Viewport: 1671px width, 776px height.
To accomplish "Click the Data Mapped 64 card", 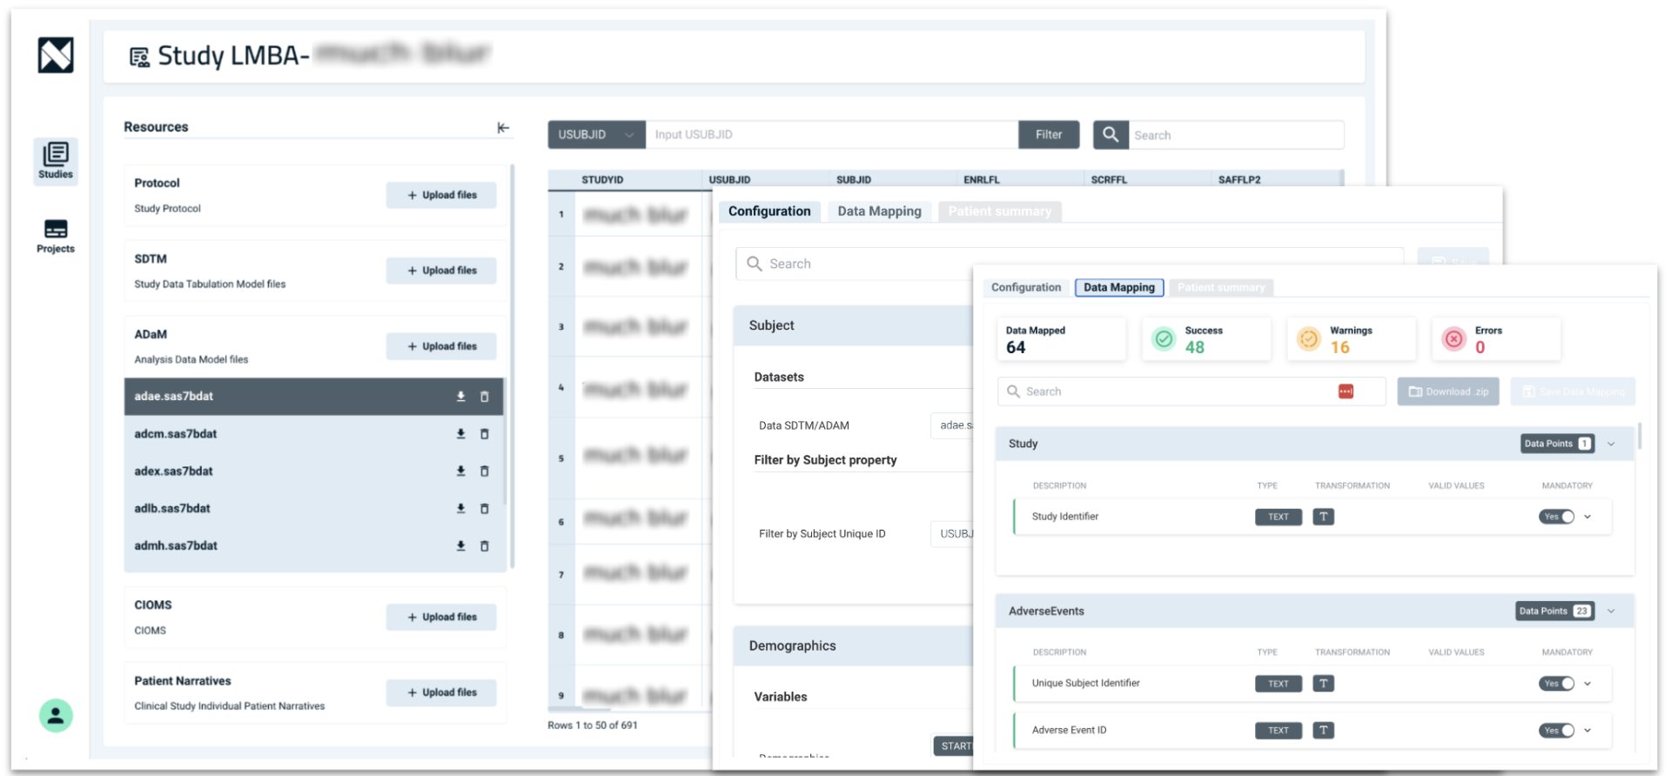I will point(1061,339).
